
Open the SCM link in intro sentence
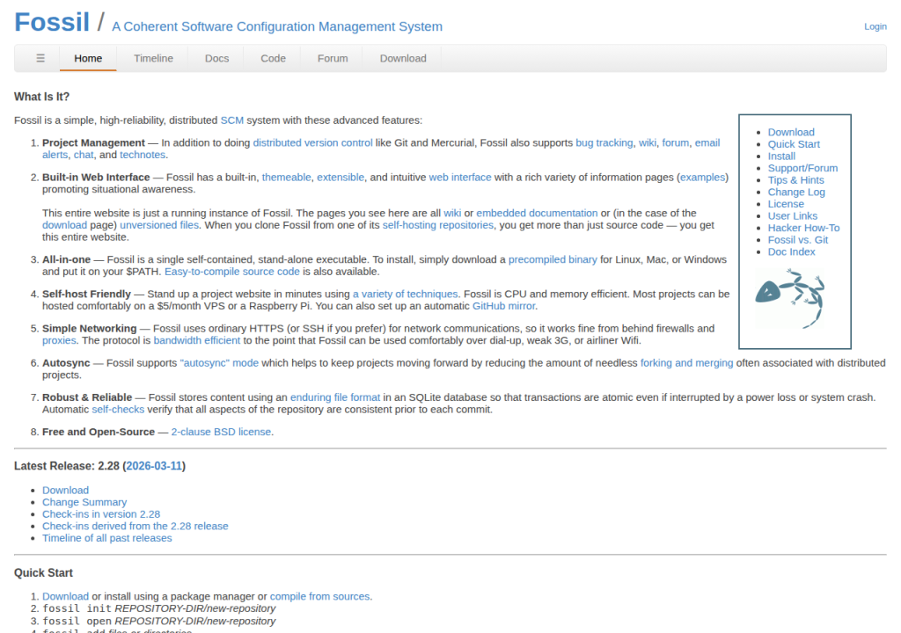click(232, 120)
